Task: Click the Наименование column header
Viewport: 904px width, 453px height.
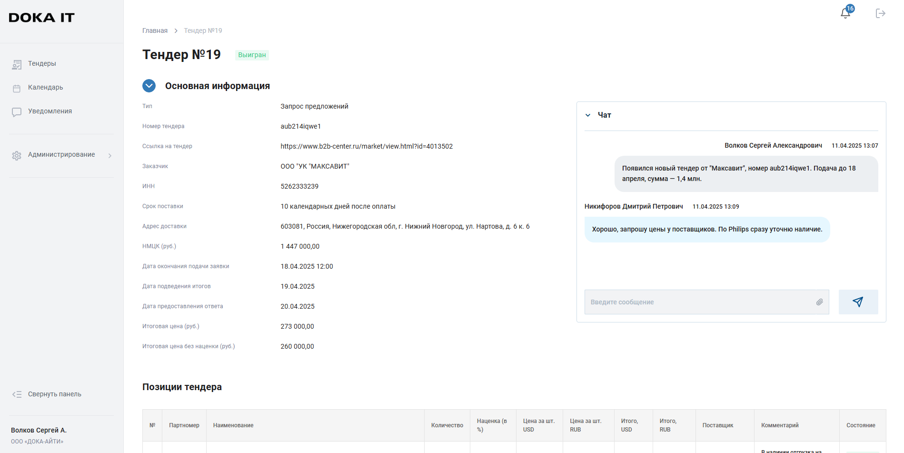Action: [233, 425]
